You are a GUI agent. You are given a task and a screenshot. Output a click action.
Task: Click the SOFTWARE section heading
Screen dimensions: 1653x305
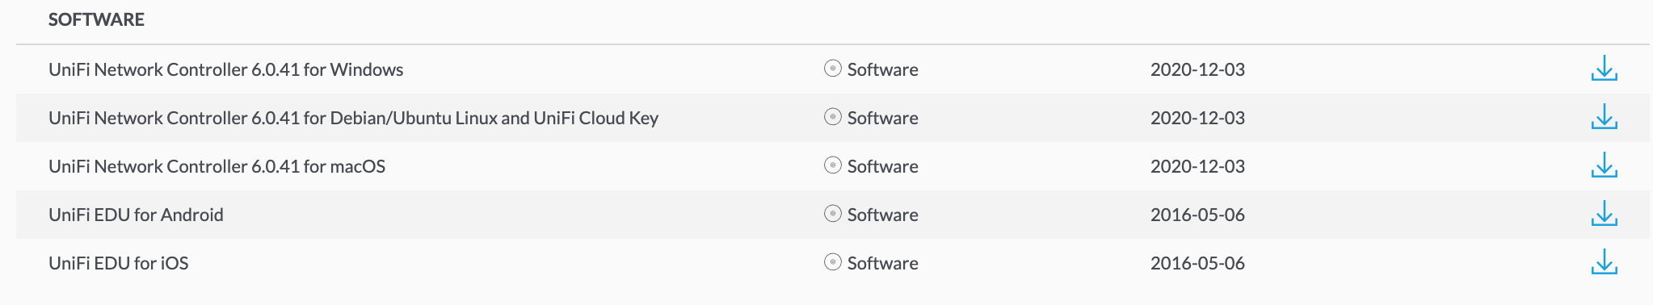[x=96, y=19]
